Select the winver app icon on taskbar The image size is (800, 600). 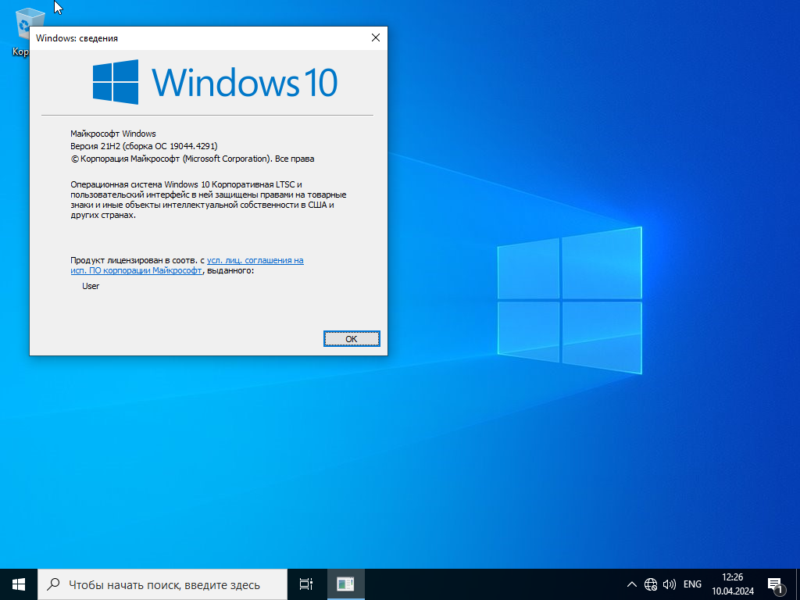[345, 584]
